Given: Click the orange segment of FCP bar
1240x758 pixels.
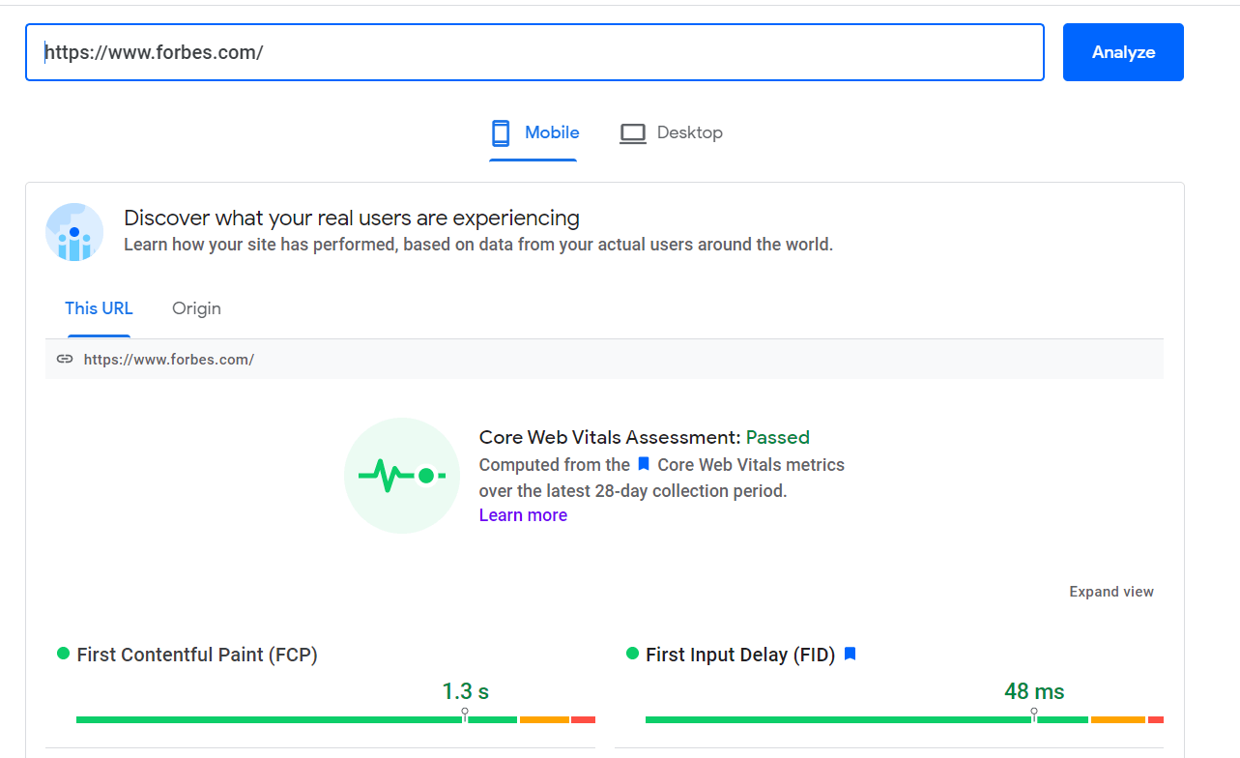Looking at the screenshot, I should 544,719.
